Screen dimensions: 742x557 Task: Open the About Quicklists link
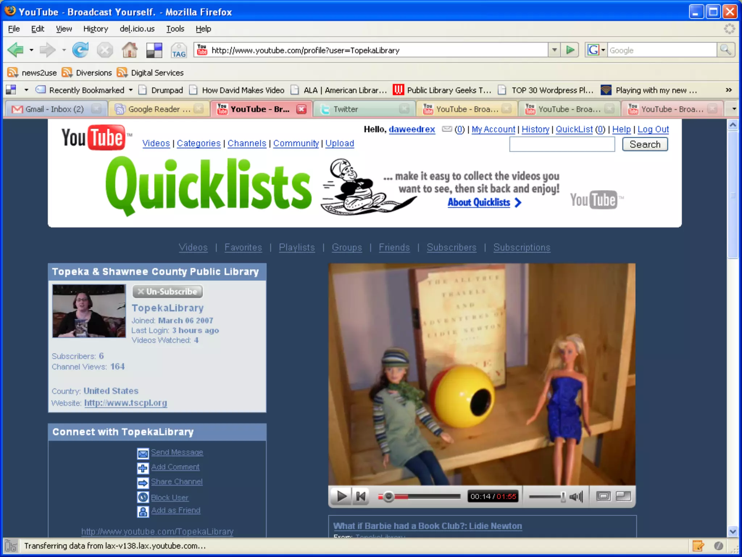(x=479, y=202)
